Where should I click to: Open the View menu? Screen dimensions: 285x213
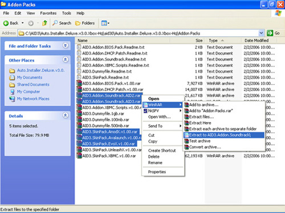click(31, 13)
